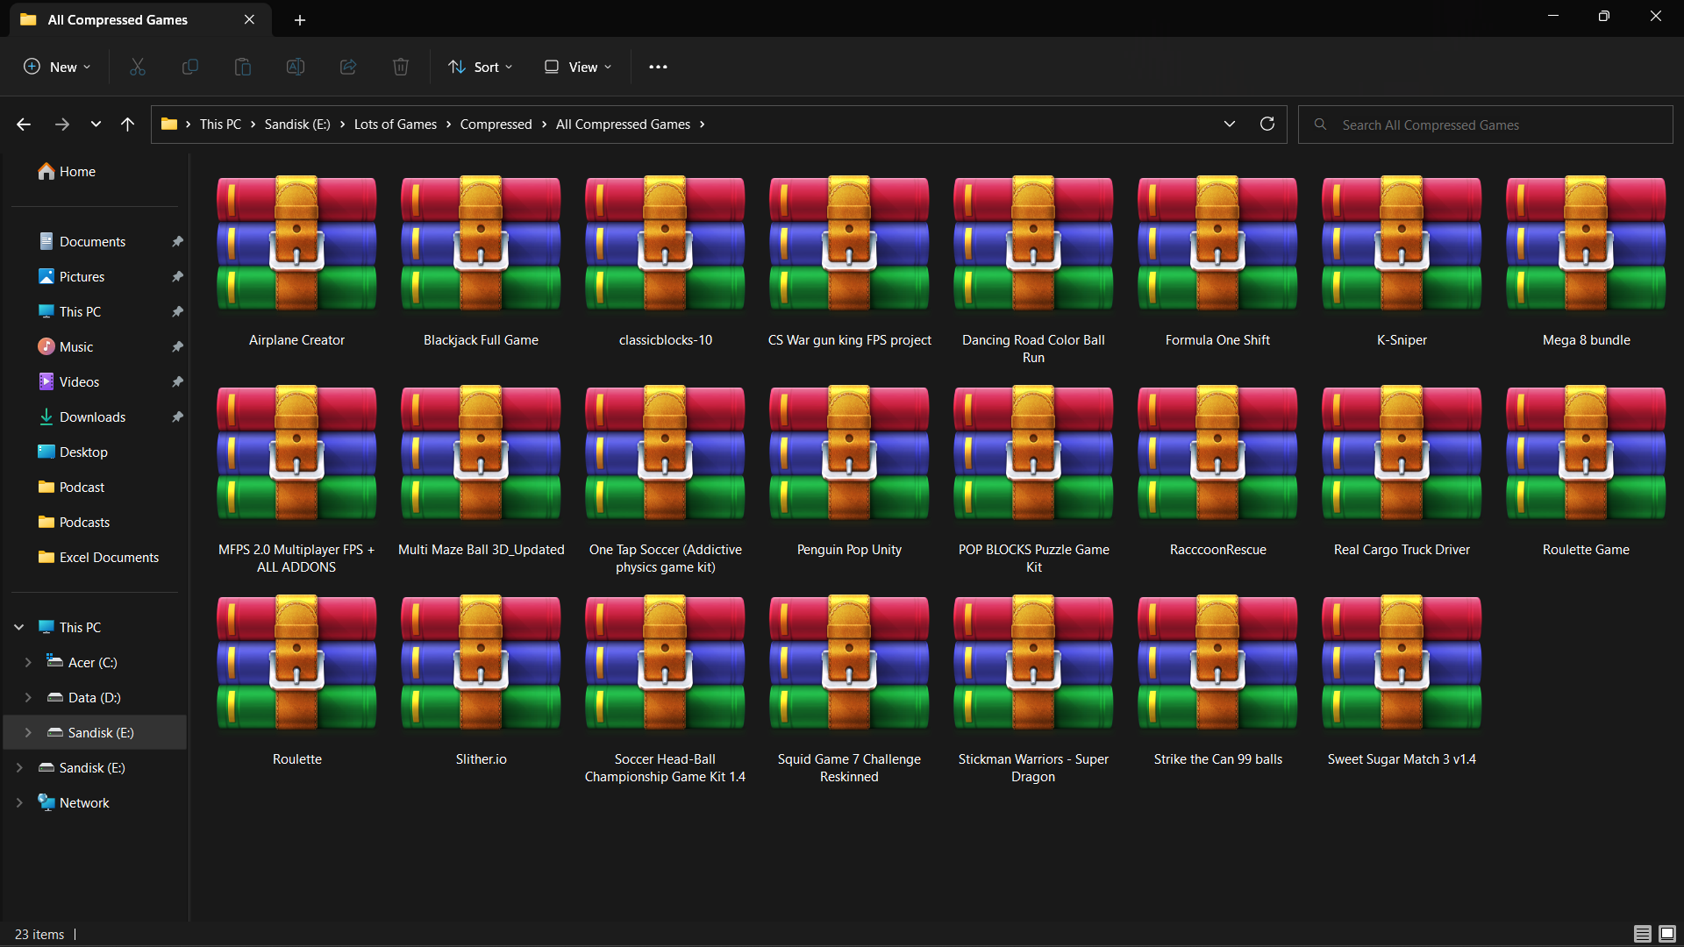The height and width of the screenshot is (947, 1684).
Task: Refresh the current folder view
Action: pyautogui.click(x=1267, y=124)
